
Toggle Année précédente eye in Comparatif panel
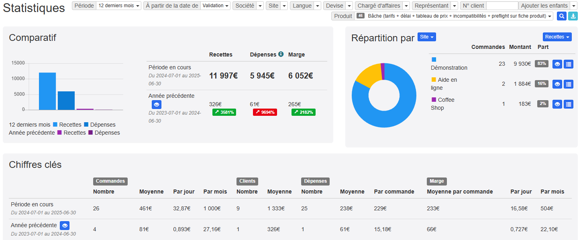coord(157,105)
